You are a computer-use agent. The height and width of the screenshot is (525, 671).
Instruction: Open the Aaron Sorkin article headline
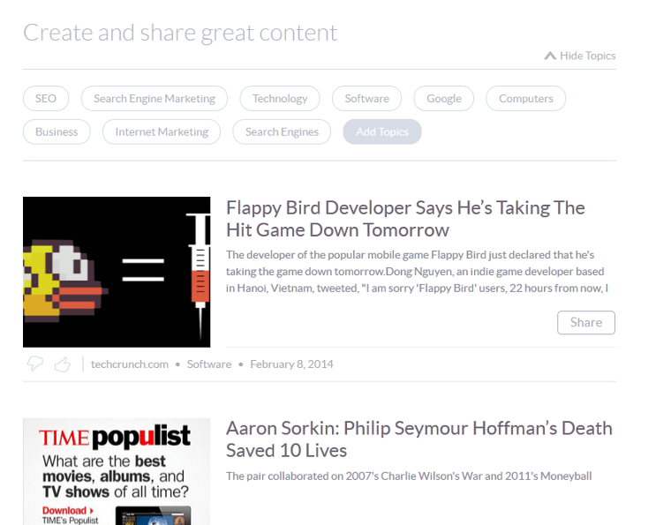pos(419,439)
